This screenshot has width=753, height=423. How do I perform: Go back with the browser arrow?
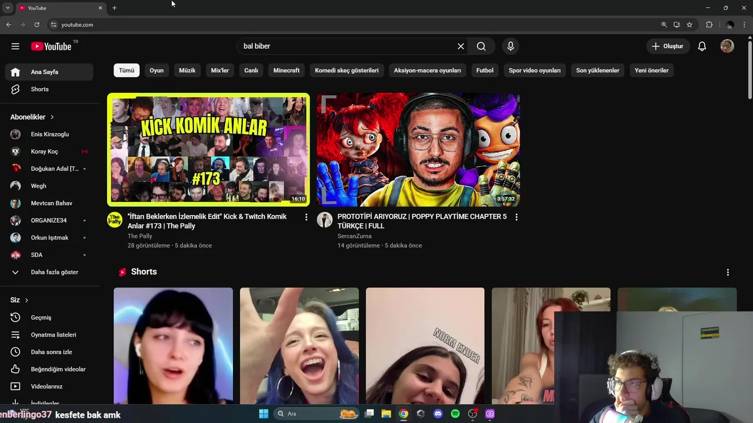click(x=8, y=25)
